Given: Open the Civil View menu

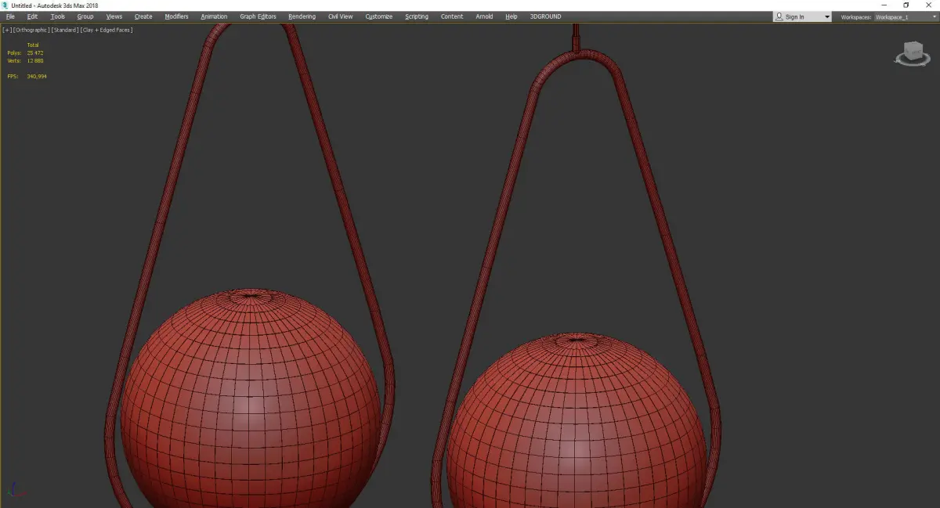Looking at the screenshot, I should [x=340, y=16].
